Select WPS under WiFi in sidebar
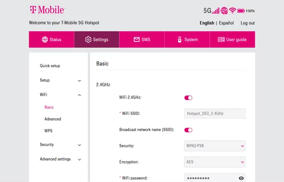284x182 pixels. point(48,131)
